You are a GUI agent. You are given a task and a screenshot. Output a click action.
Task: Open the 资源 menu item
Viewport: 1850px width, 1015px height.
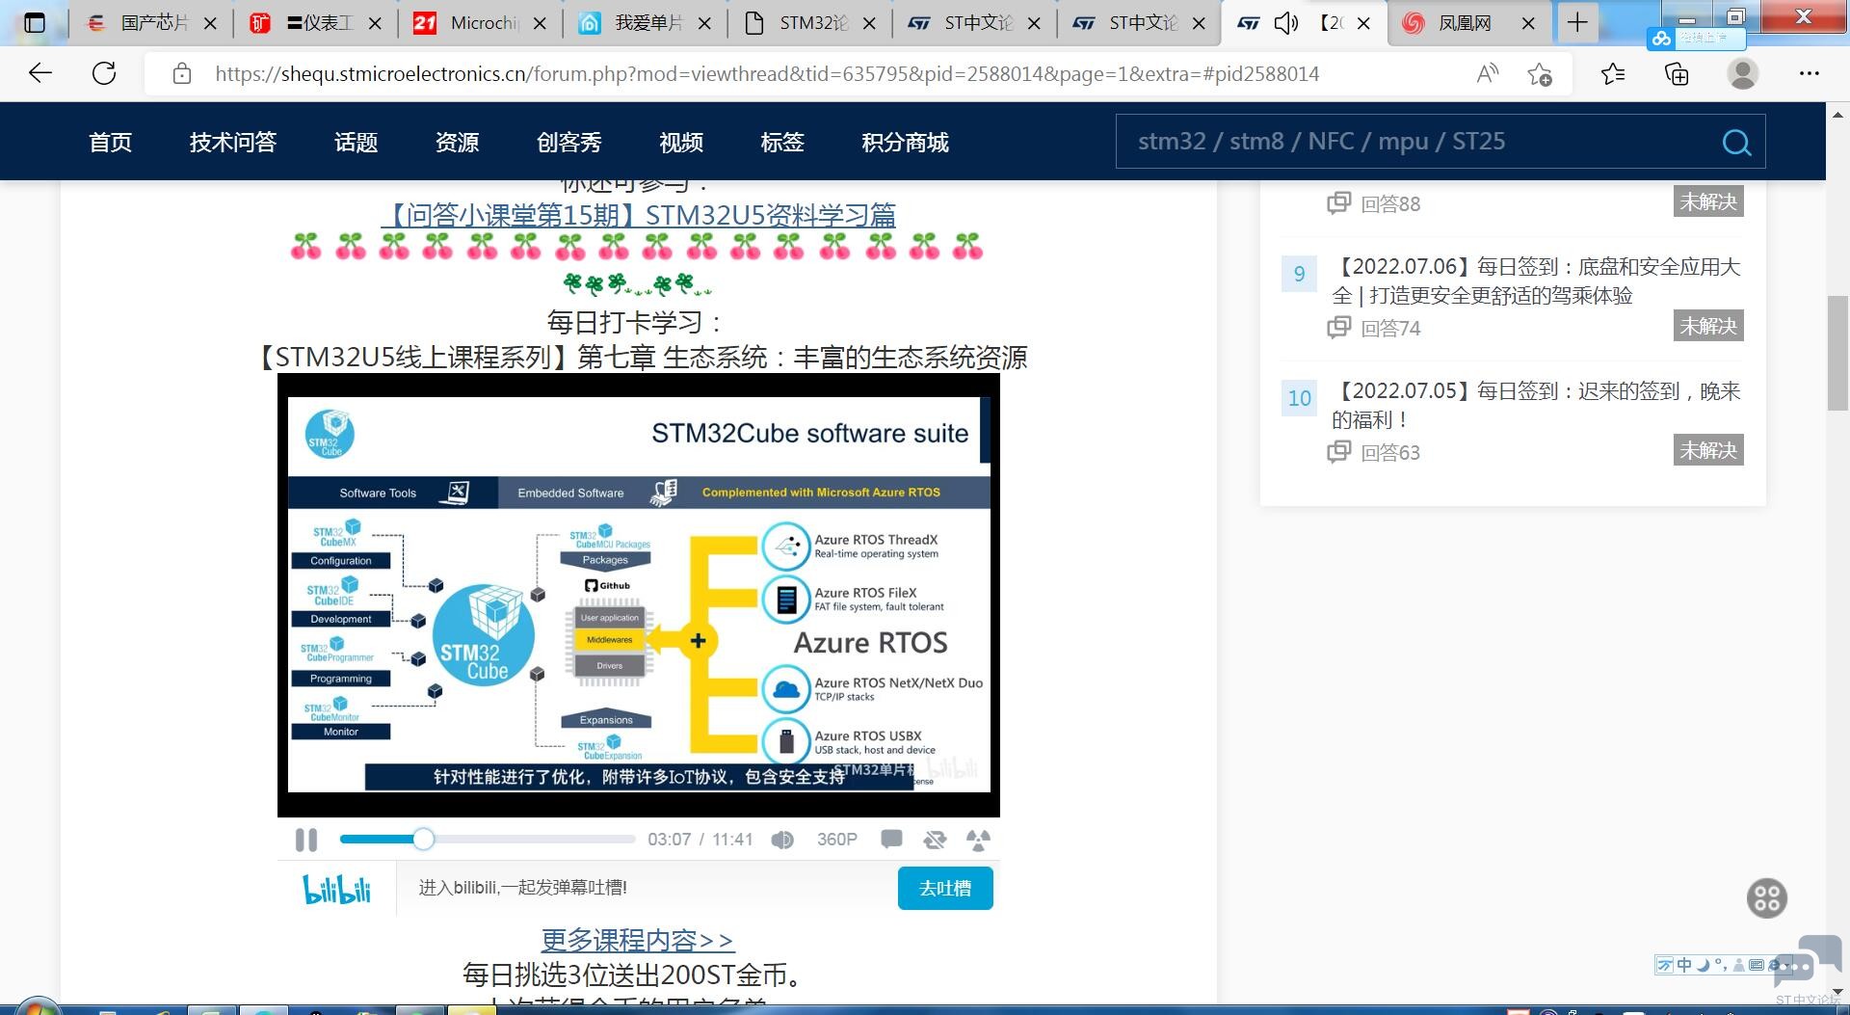pyautogui.click(x=457, y=143)
